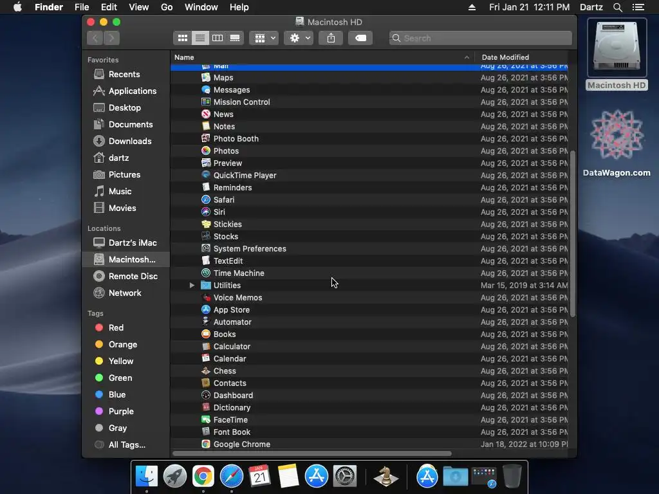
Task: Expand the Utilities folder disclosure triangle
Action: [x=192, y=285]
